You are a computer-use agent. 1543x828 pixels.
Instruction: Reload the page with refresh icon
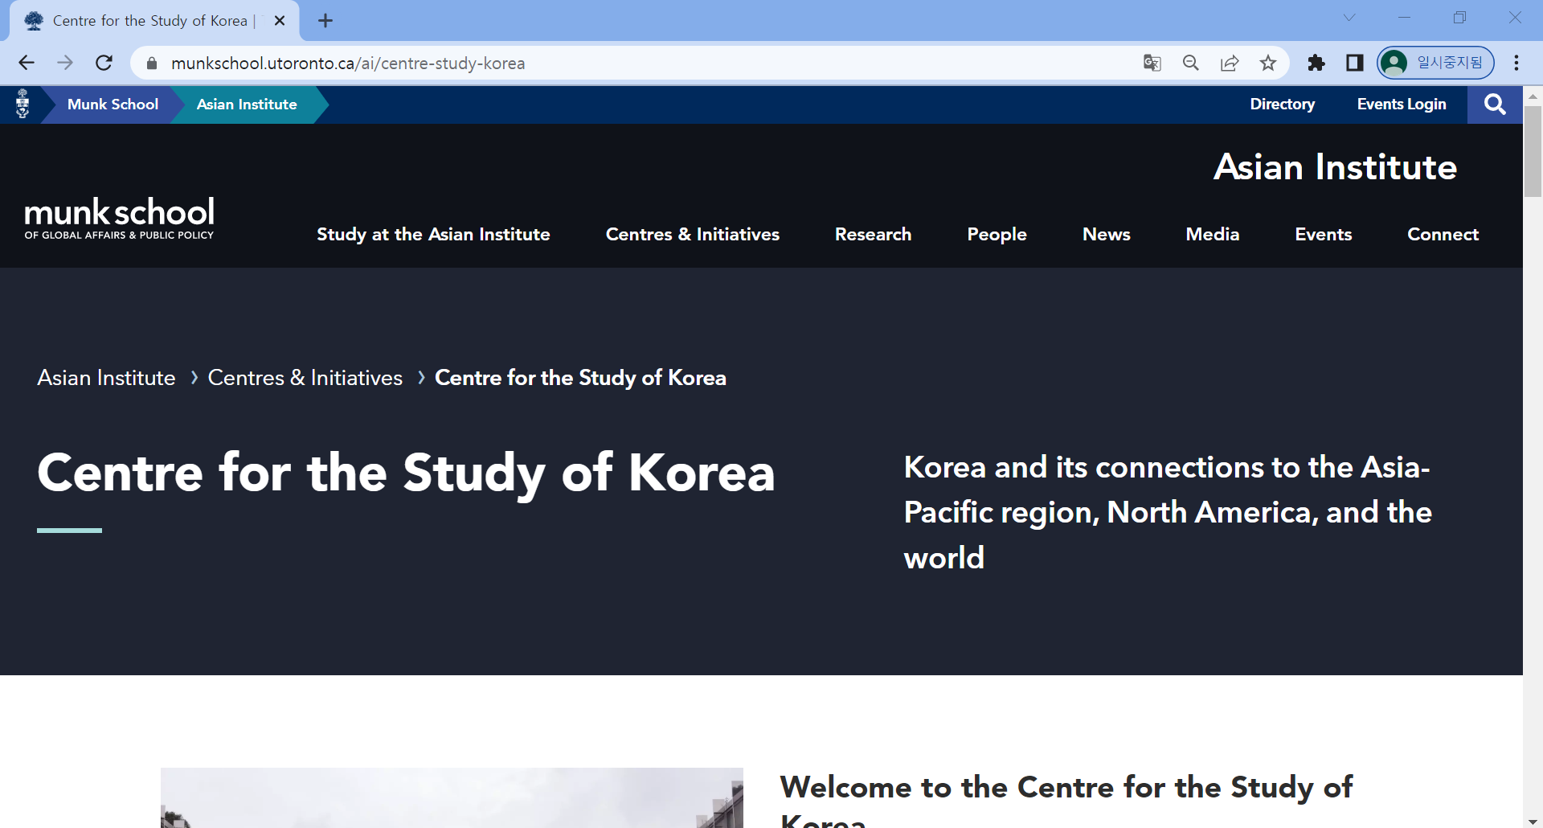tap(104, 63)
